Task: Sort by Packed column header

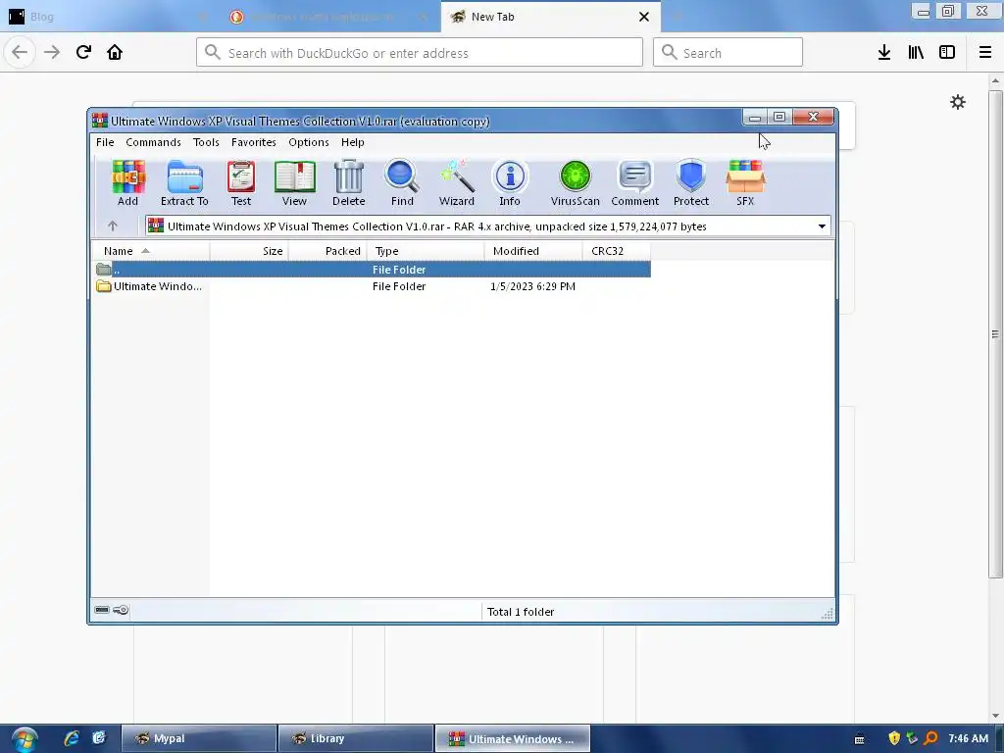Action: (327, 251)
